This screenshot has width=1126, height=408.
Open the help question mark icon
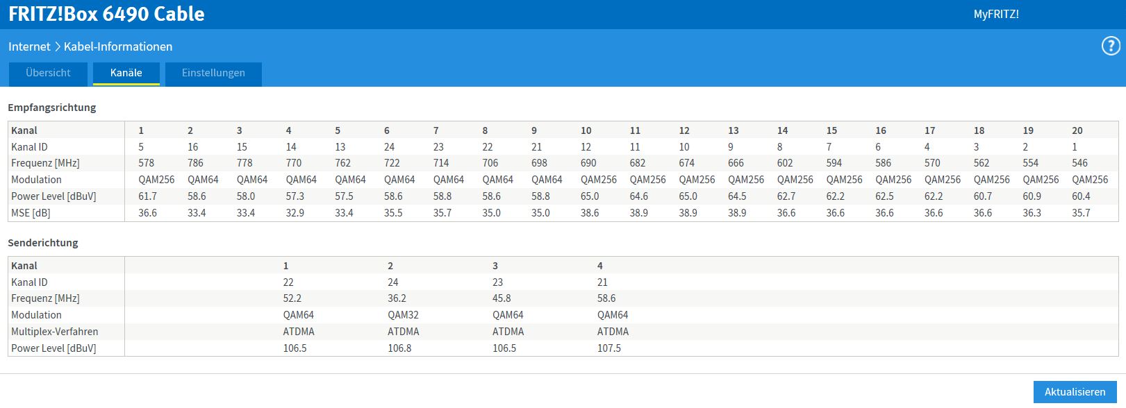click(x=1111, y=46)
